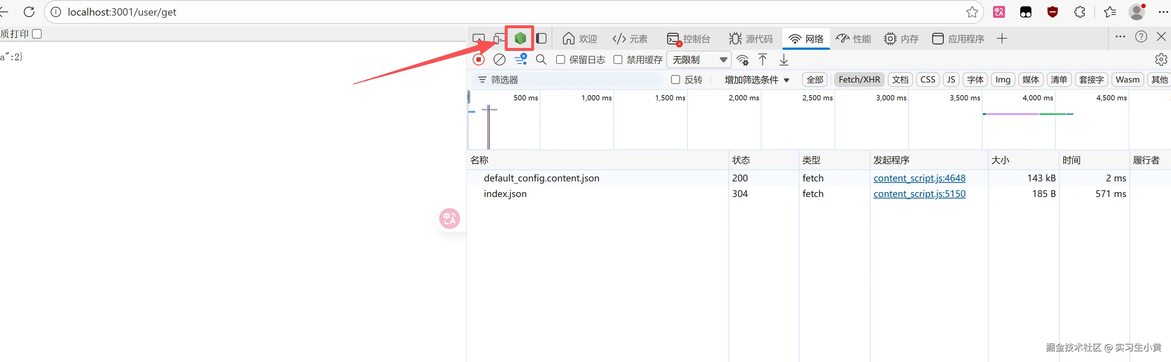The width and height of the screenshot is (1171, 362).
Task: Filter requests by CSS
Action: click(928, 80)
